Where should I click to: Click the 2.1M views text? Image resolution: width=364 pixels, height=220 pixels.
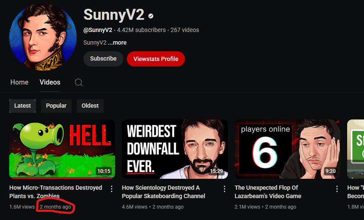pyautogui.click(x=247, y=207)
